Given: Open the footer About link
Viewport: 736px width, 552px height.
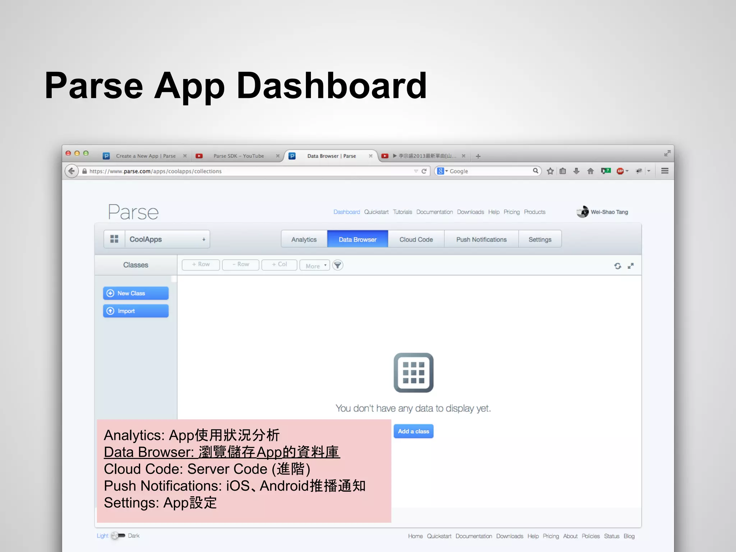Looking at the screenshot, I should (x=570, y=536).
